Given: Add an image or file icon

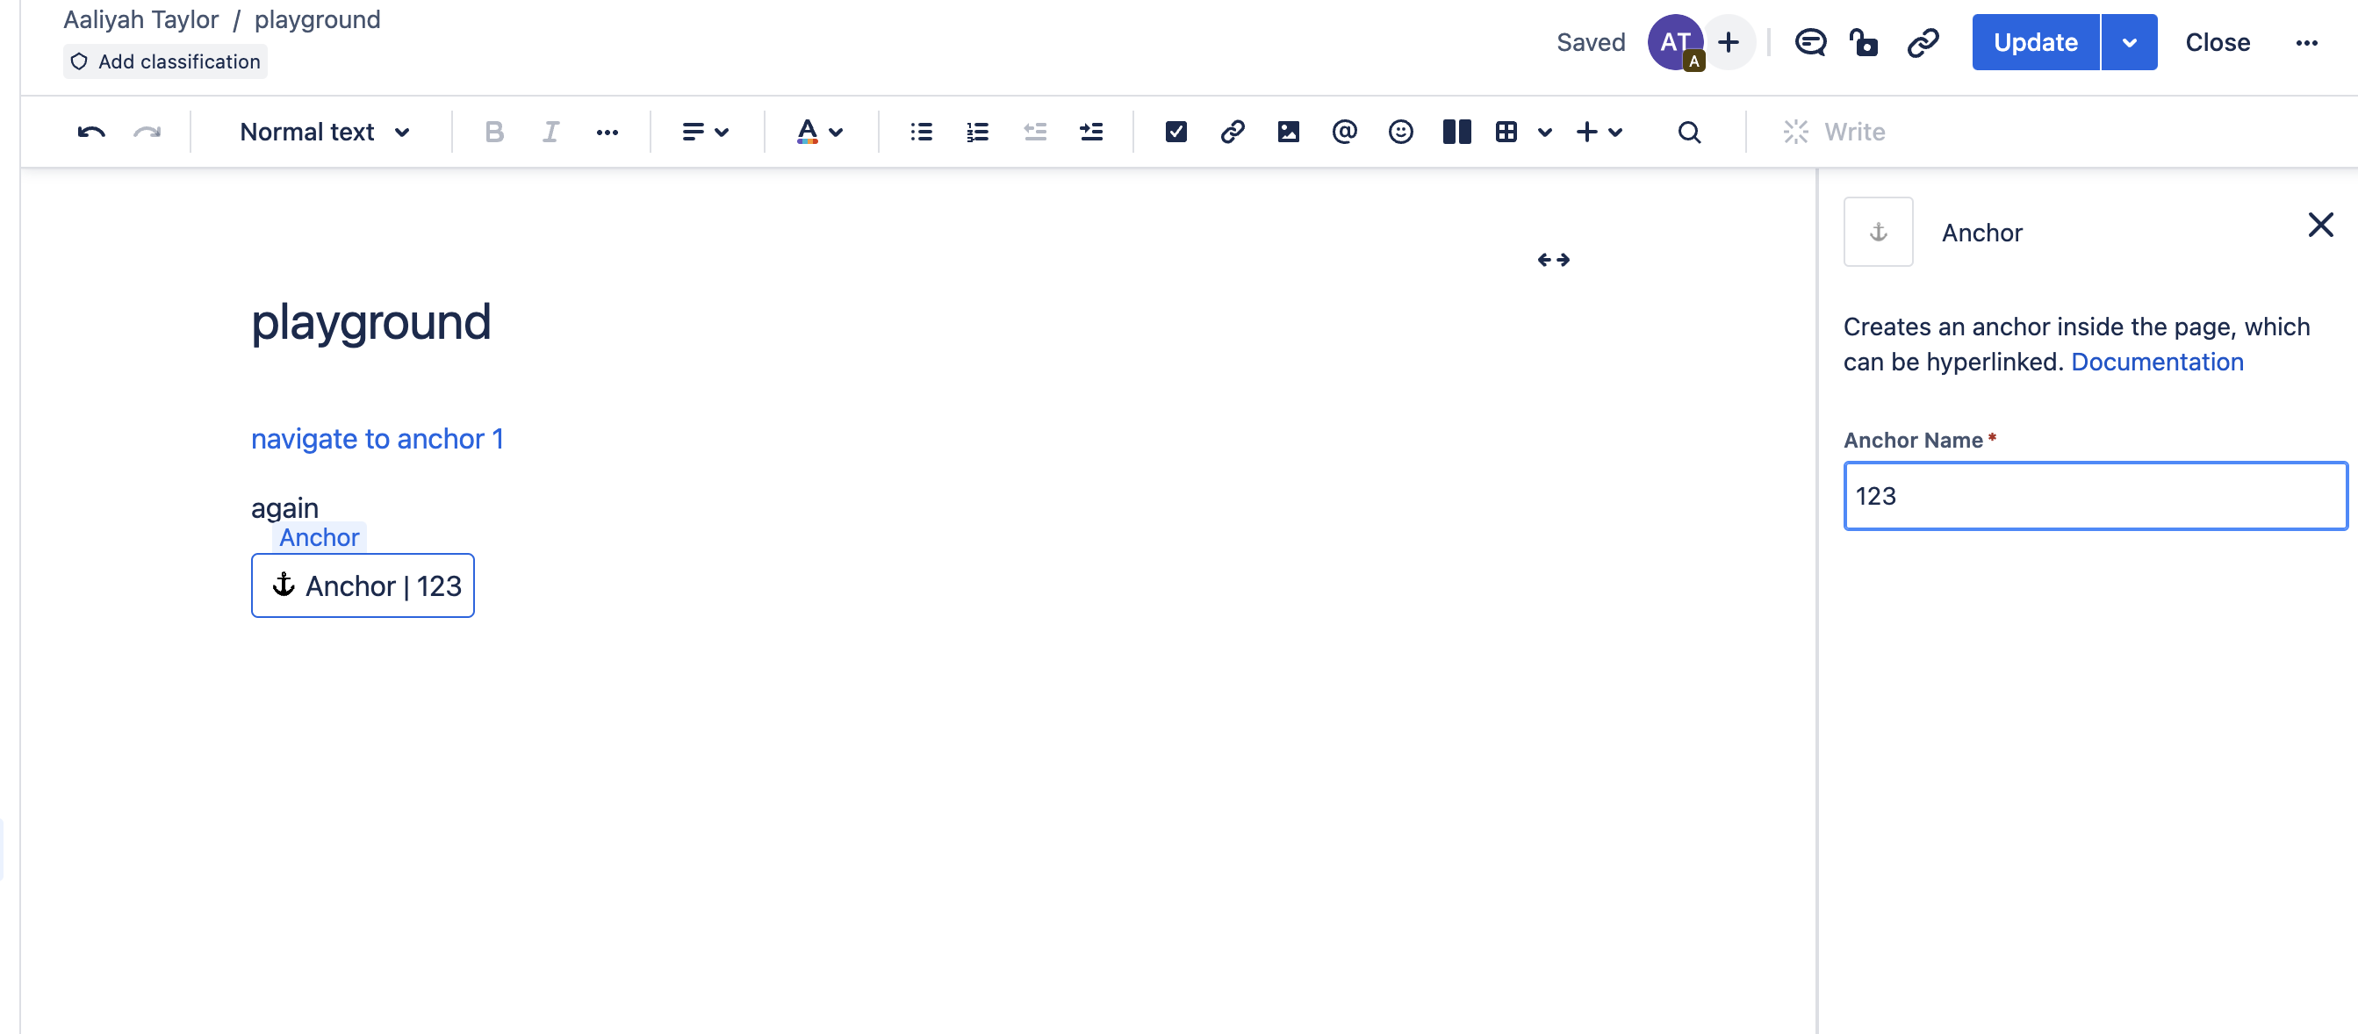Looking at the screenshot, I should pos(1287,132).
